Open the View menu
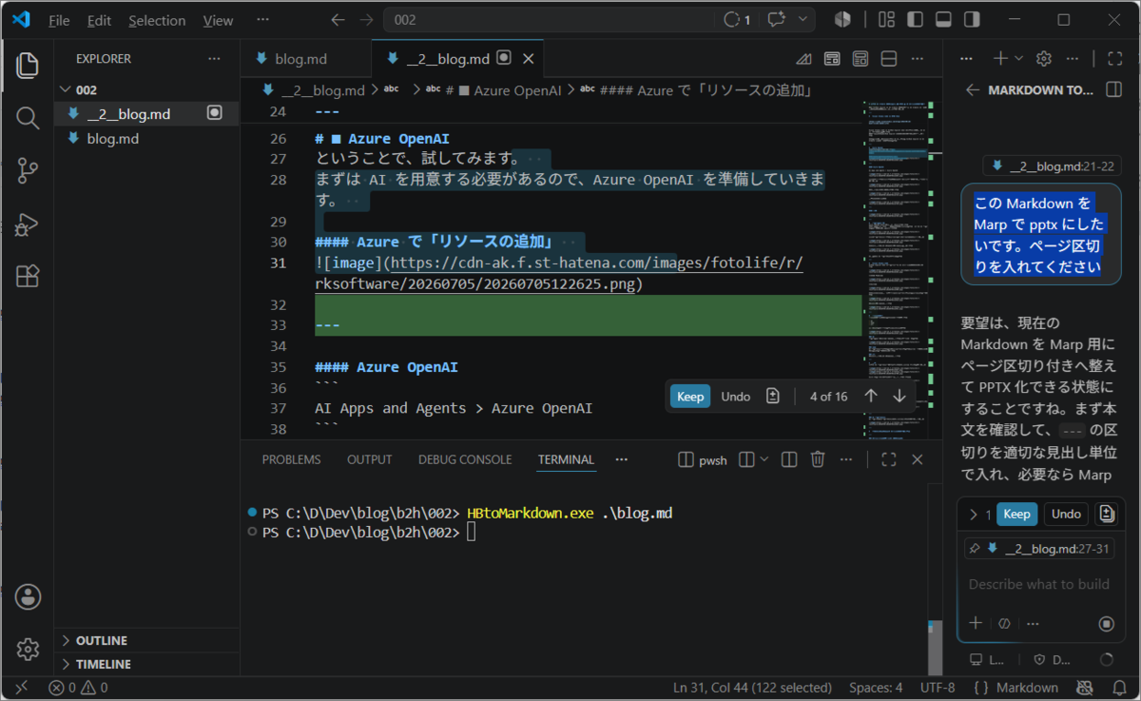The image size is (1141, 701). pos(218,20)
